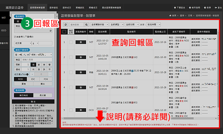The width and height of the screenshot is (223, 134).
Task: Click the refresh icon in the report toolbar
Action: (66, 25)
